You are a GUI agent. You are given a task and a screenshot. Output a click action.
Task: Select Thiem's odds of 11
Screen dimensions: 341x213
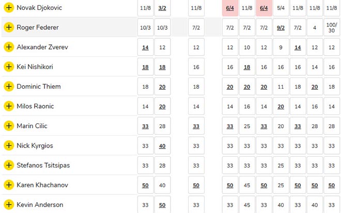(x=281, y=87)
